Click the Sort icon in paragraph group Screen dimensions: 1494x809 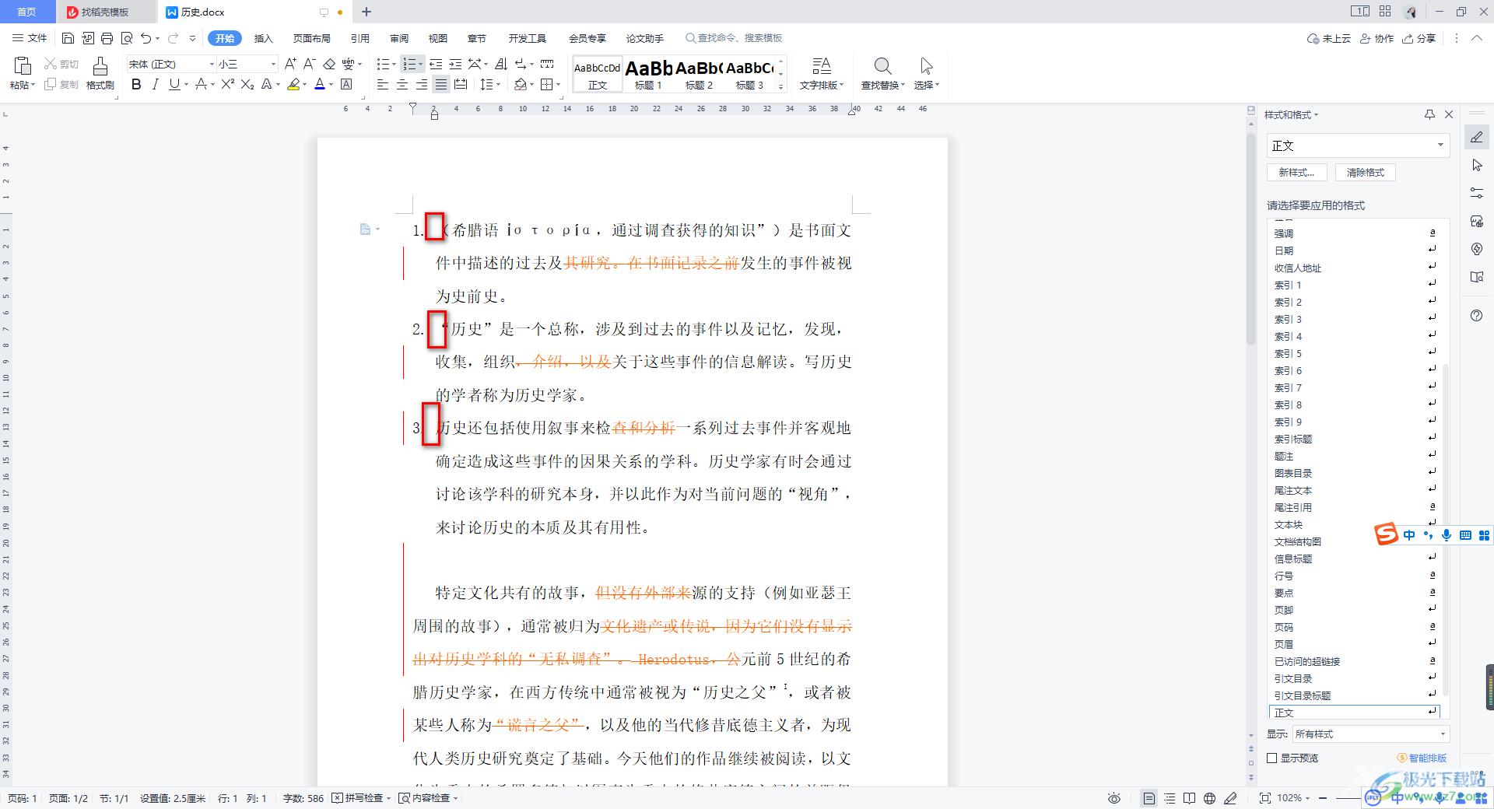[501, 64]
